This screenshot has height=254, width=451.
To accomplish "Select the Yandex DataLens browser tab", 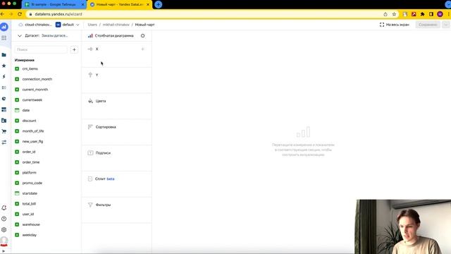I will 120,5.
